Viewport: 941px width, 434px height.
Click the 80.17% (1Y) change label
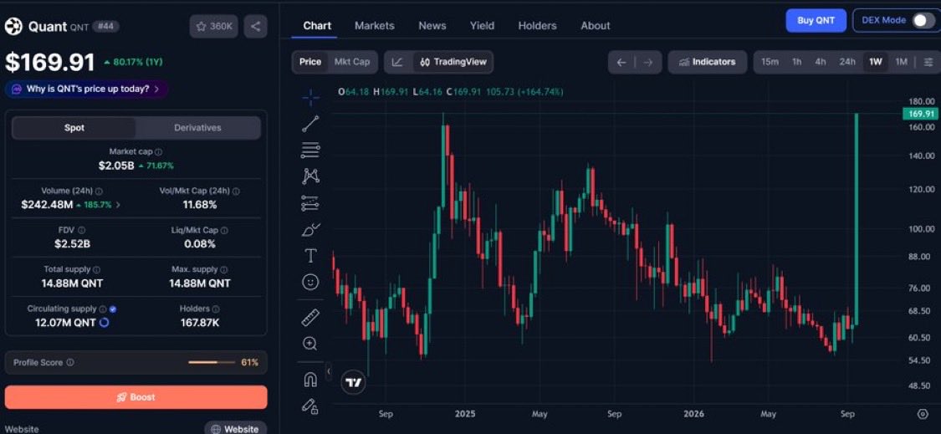pyautogui.click(x=133, y=62)
